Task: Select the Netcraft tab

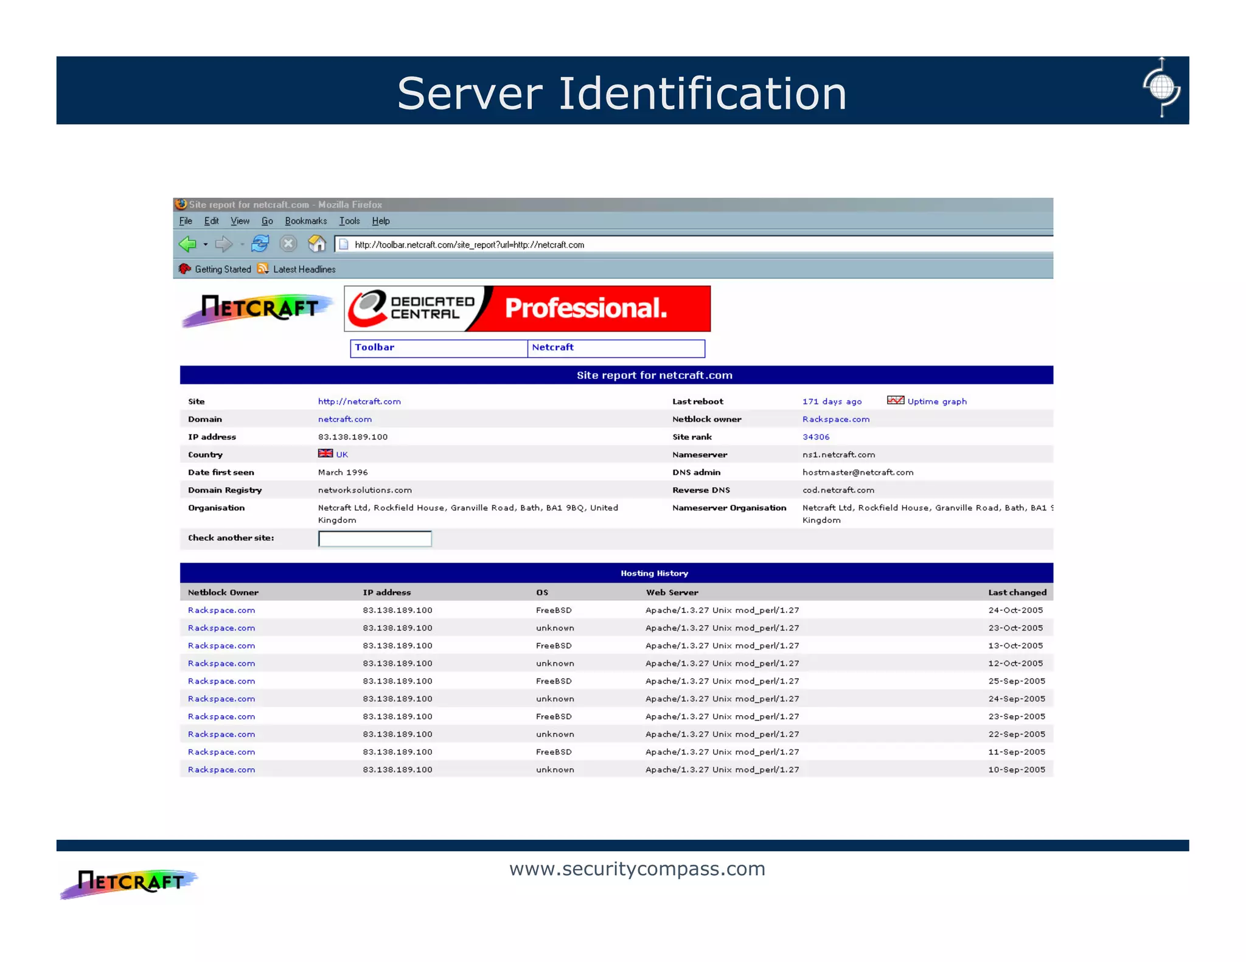Action: [x=616, y=348]
